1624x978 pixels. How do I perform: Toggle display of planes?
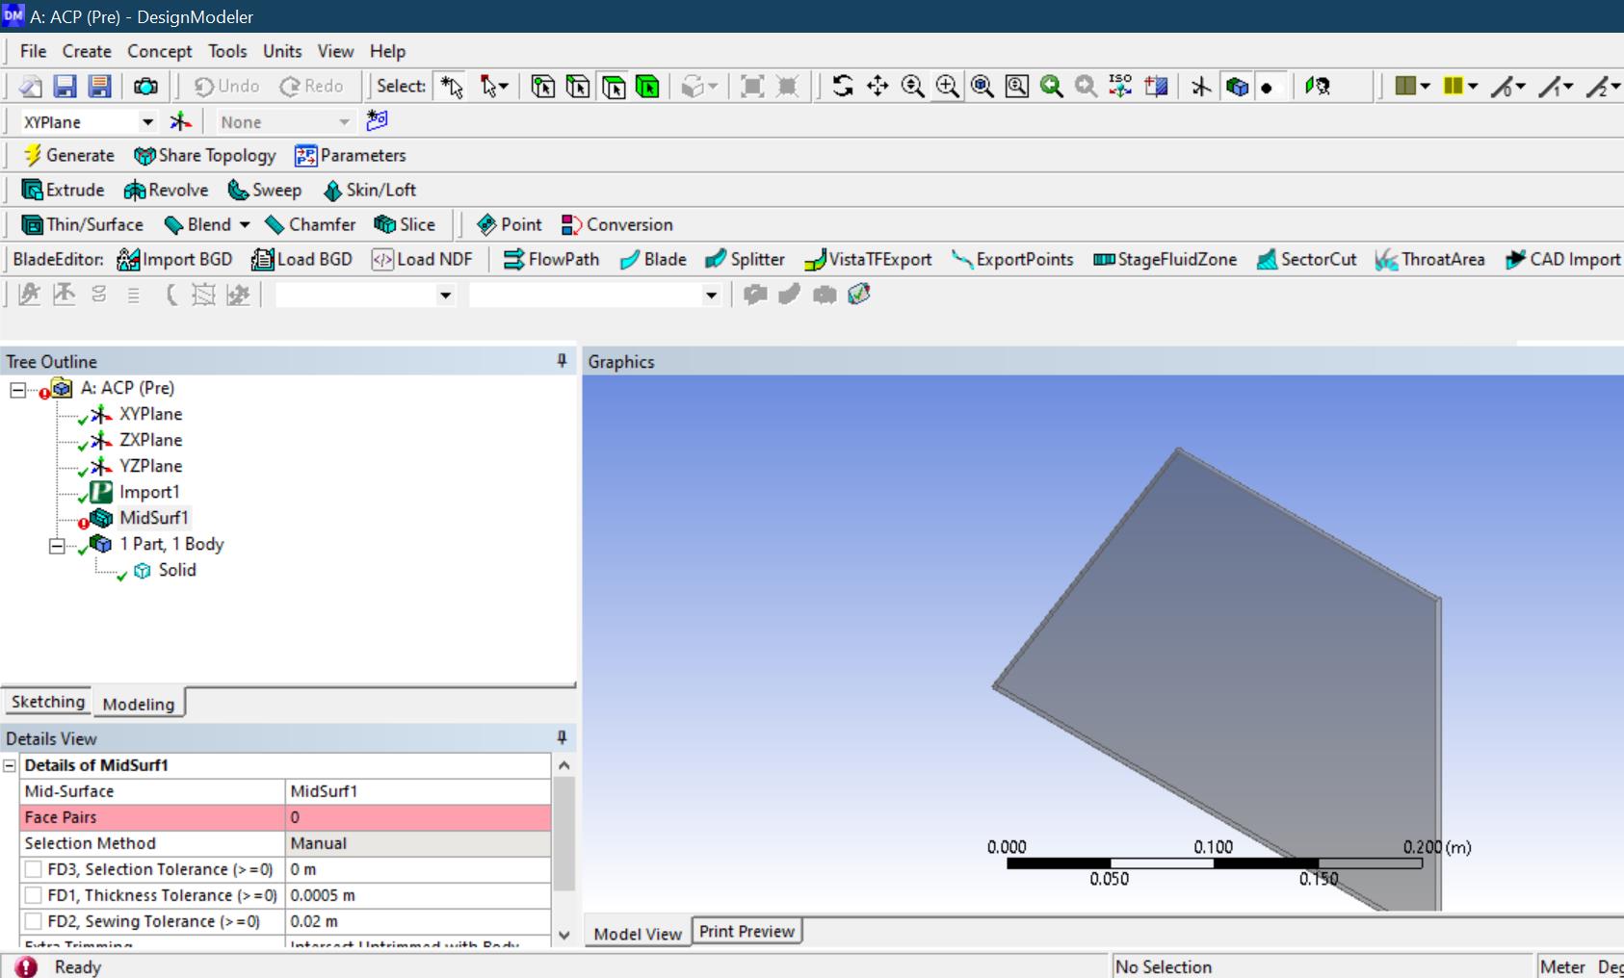[1201, 87]
